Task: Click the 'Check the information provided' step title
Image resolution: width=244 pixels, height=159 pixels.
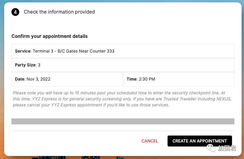Action: (x=59, y=12)
